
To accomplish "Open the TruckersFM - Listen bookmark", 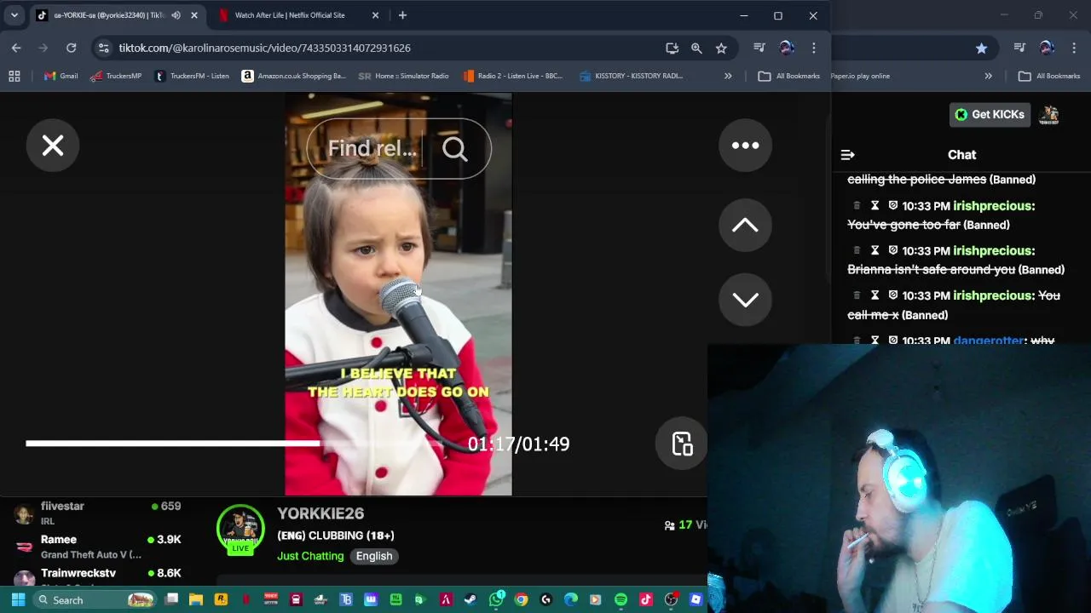I will (191, 76).
